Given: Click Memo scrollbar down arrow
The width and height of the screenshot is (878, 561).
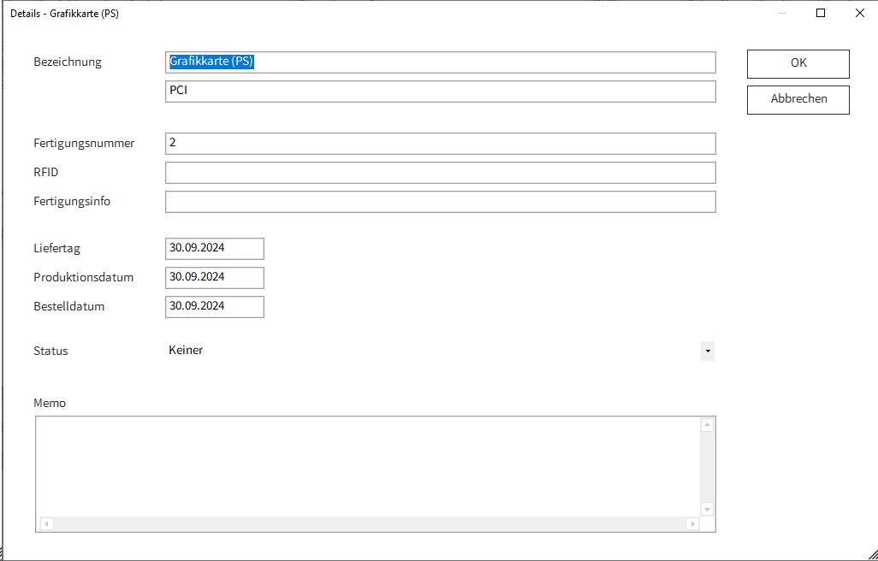Looking at the screenshot, I should point(707,509).
